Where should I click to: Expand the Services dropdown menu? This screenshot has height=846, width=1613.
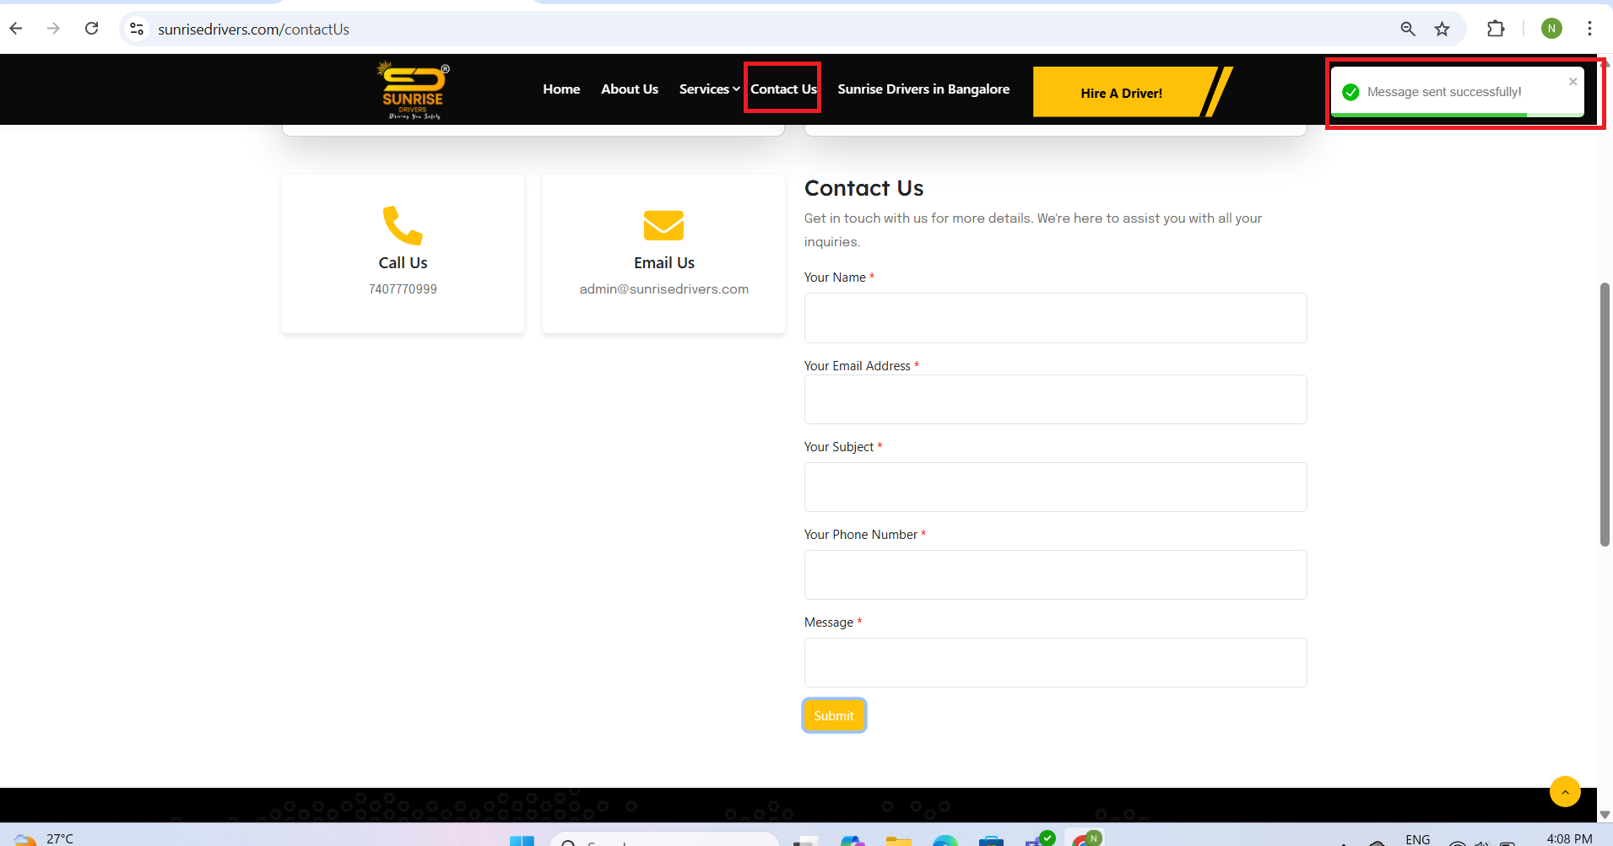[709, 89]
